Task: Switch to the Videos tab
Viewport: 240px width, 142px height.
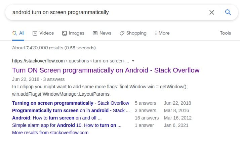Action: point(43,33)
